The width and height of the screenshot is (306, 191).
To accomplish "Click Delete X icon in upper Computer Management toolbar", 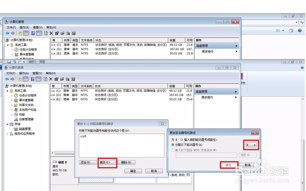I will coord(51,33).
